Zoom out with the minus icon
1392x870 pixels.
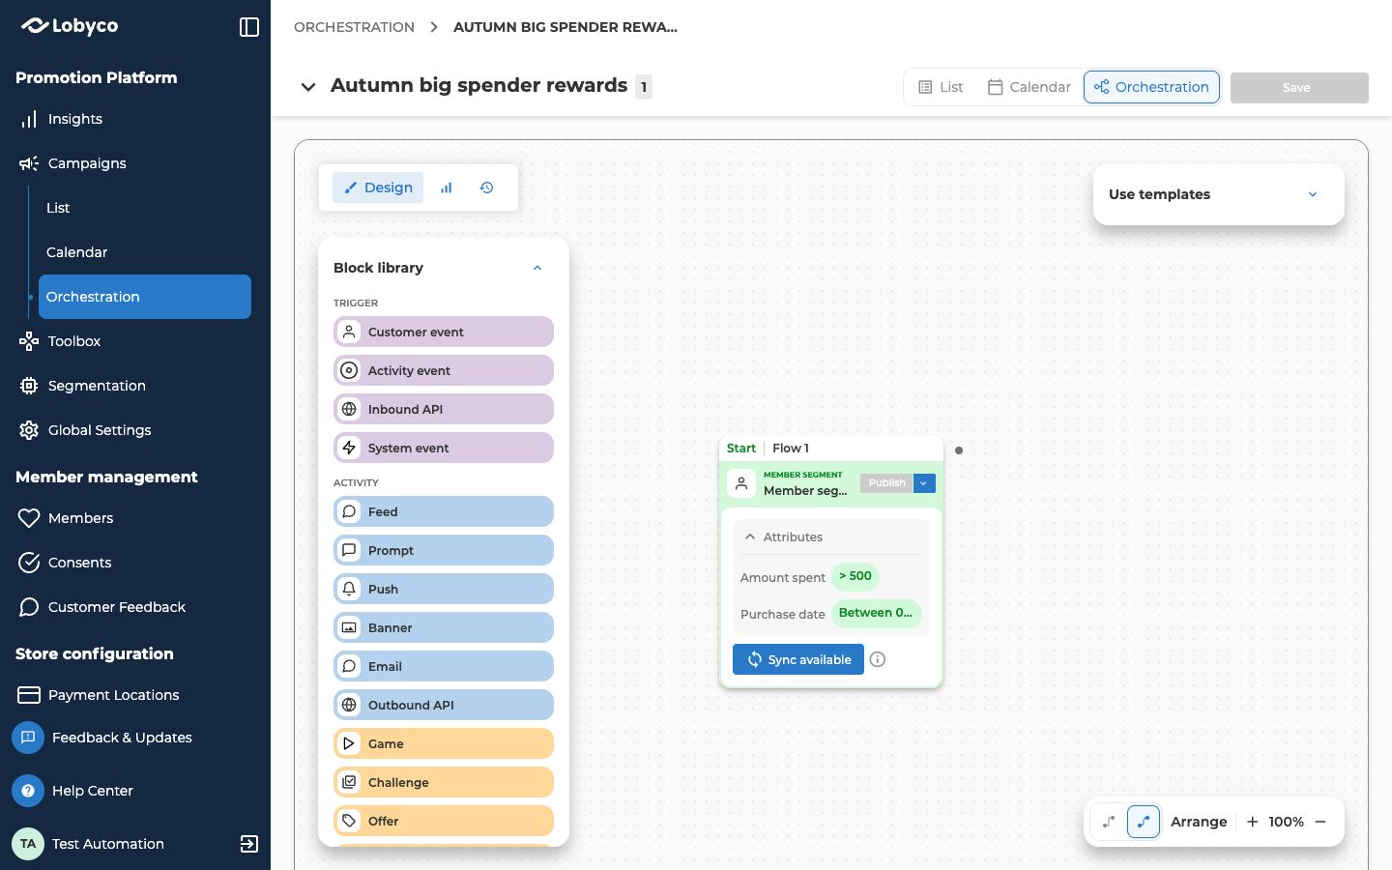1320,822
